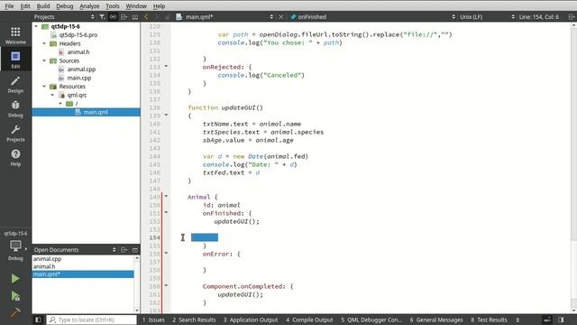Open the Window menu
The height and width of the screenshot is (325, 577).
[x=136, y=6]
